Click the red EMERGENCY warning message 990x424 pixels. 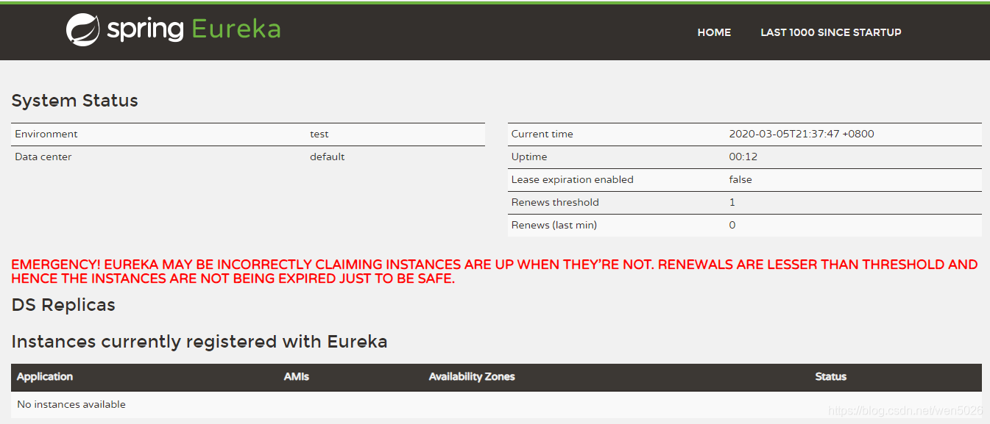pyautogui.click(x=495, y=271)
